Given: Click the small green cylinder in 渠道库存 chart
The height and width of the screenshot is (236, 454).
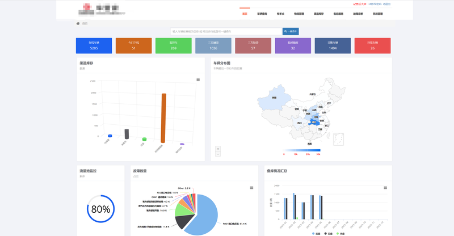Looking at the screenshot, I should (x=144, y=140).
